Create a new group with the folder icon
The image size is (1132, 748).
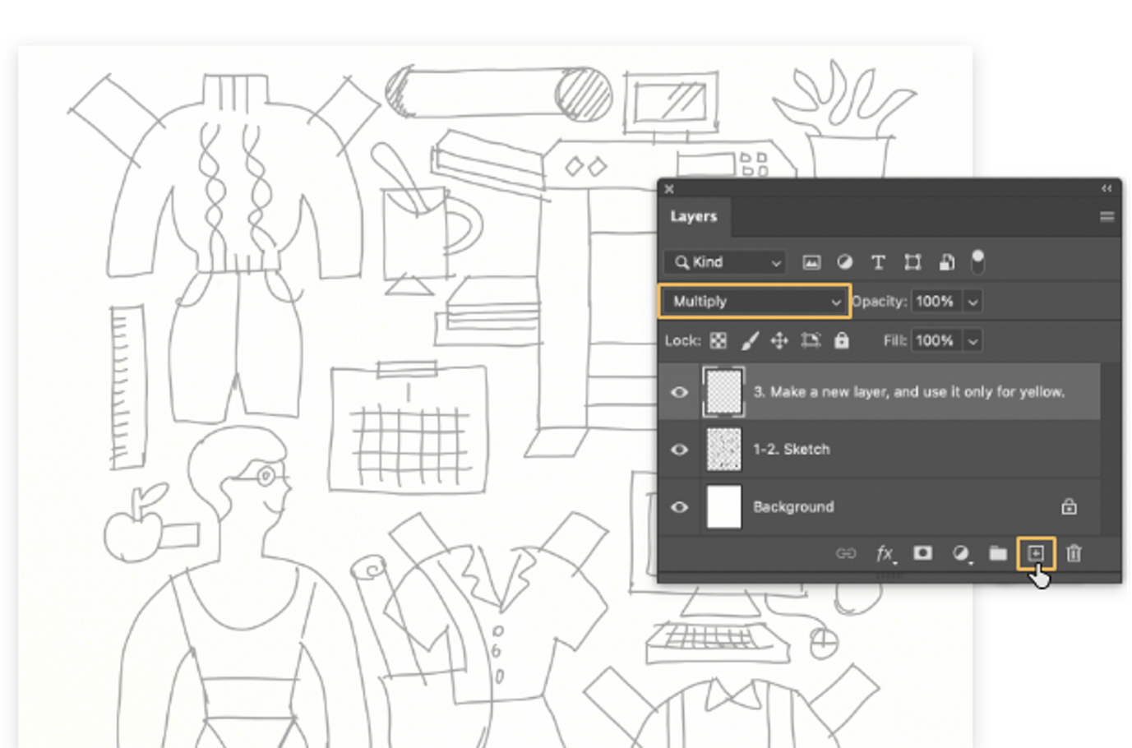tap(997, 553)
